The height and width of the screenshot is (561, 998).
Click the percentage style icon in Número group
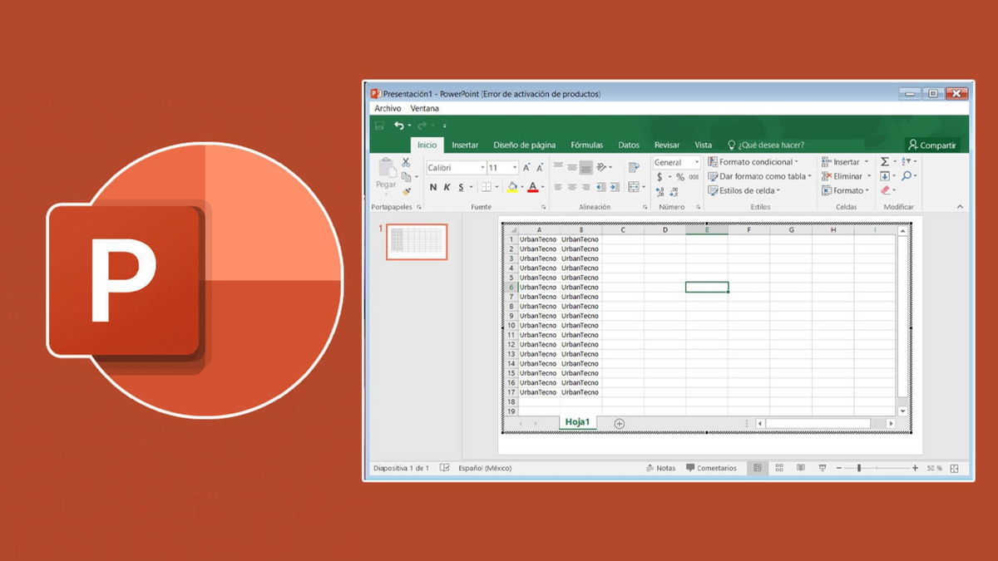pyautogui.click(x=681, y=176)
